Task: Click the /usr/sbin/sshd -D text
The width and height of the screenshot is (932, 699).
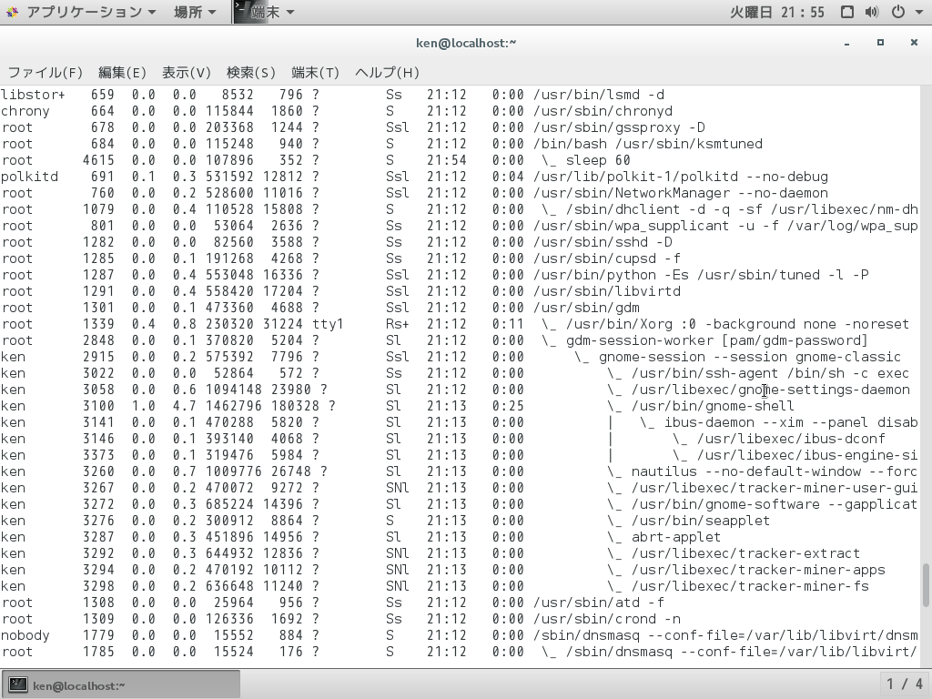Action: coord(603,242)
